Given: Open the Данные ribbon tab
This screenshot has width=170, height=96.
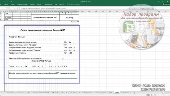Looking at the screenshot, I should [39, 4].
